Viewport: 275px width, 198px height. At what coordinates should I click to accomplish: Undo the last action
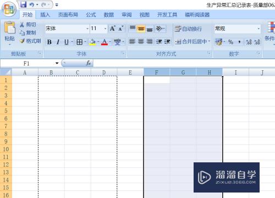tap(32, 5)
